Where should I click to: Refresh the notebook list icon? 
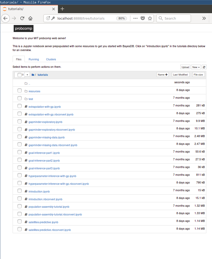tap(204, 67)
